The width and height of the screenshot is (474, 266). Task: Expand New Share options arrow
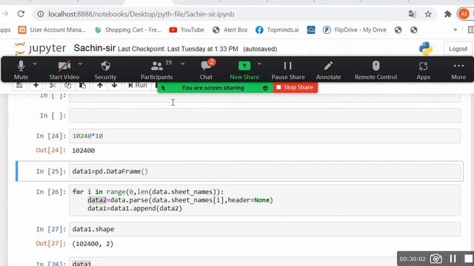click(x=259, y=64)
